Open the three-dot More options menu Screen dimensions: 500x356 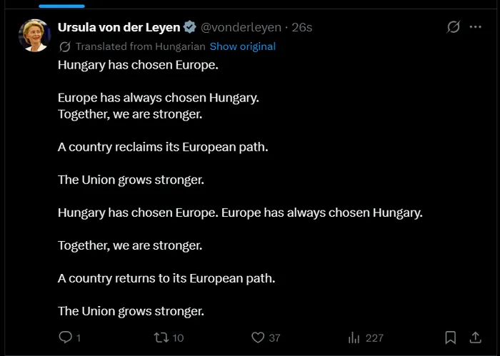click(x=475, y=27)
